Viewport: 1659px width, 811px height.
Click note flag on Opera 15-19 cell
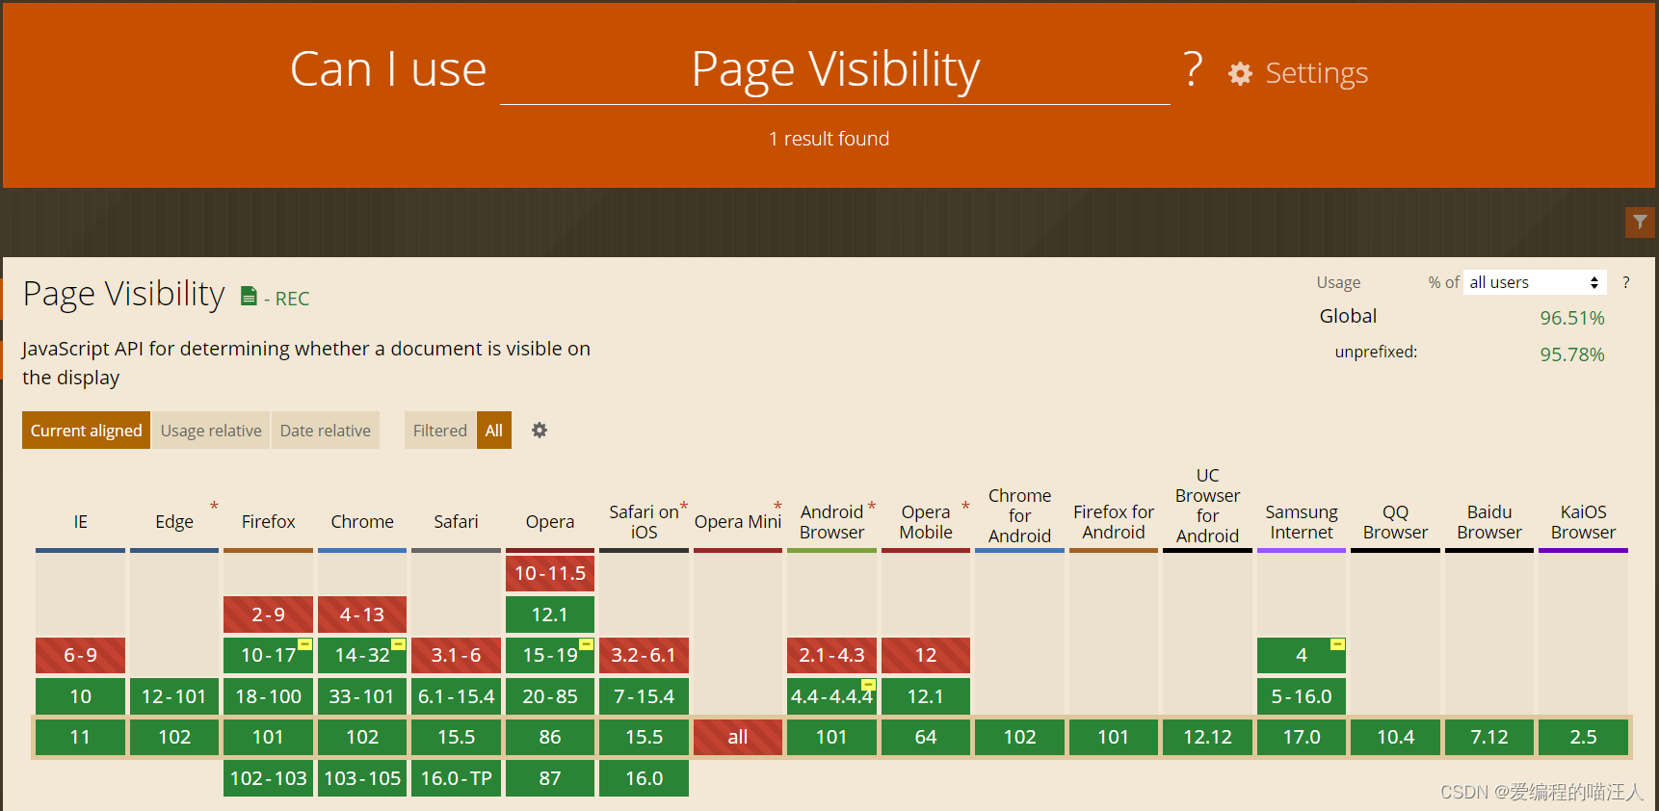tap(586, 644)
